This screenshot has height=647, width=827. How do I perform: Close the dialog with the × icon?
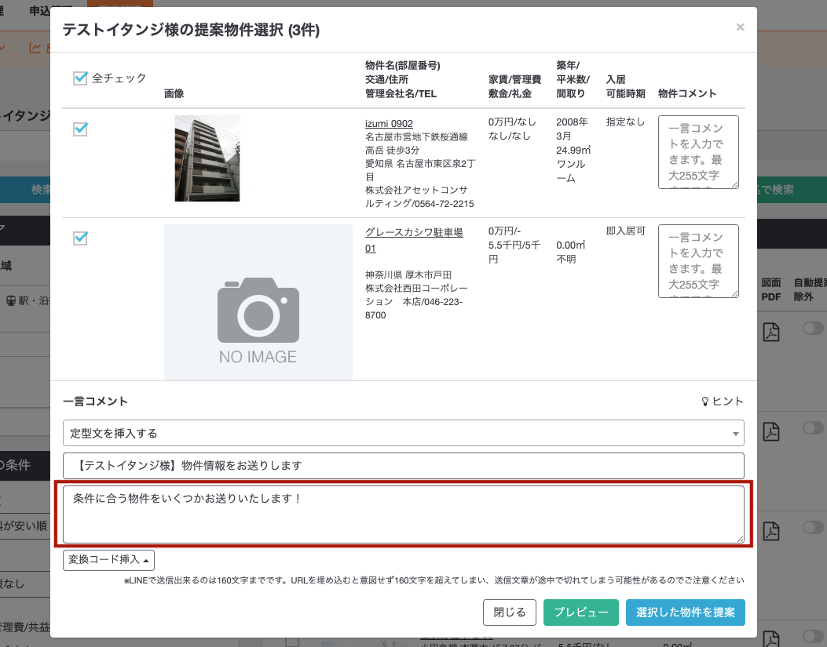(740, 27)
